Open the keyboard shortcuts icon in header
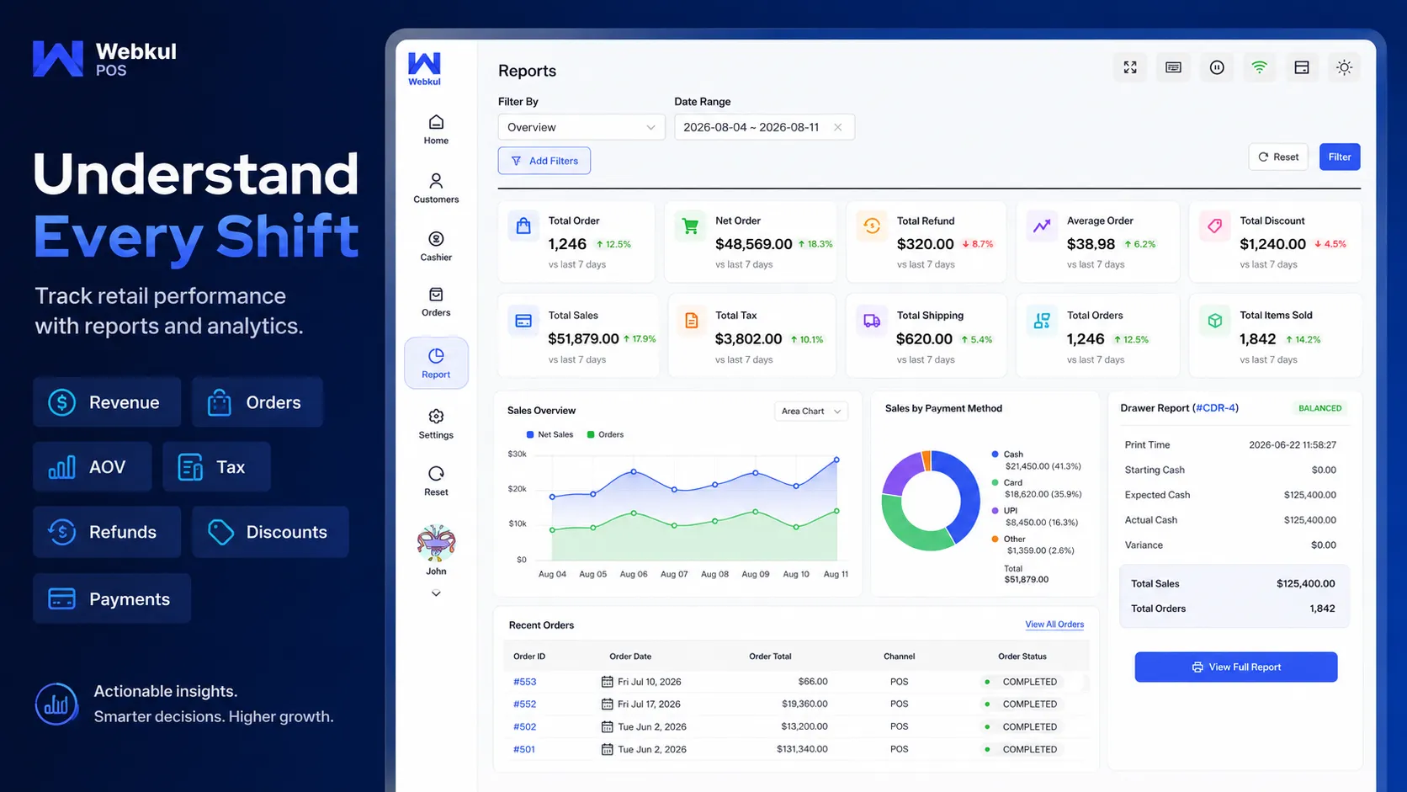This screenshot has height=792, width=1407. pyautogui.click(x=1173, y=67)
